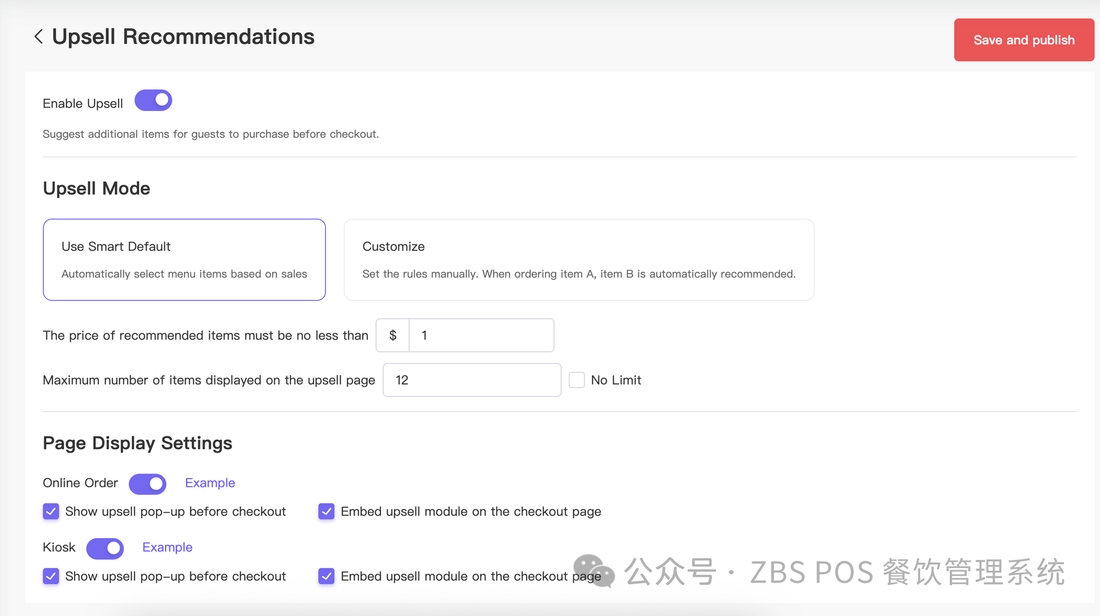
Task: Select the Use Smart Default mode card
Action: tap(184, 259)
